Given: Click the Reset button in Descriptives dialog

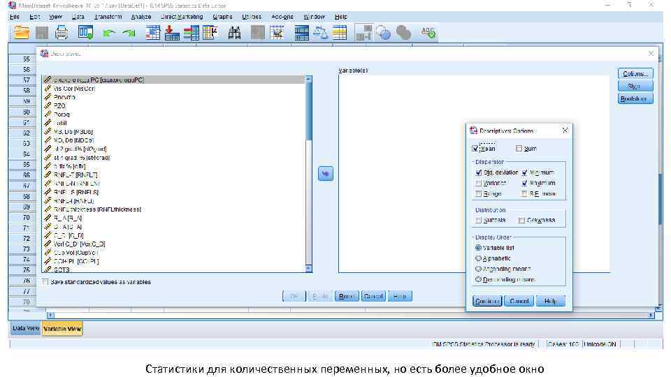Looking at the screenshot, I should click(346, 296).
